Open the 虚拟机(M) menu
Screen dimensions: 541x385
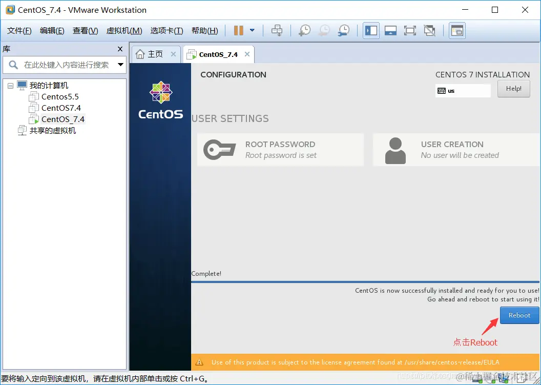(x=124, y=31)
